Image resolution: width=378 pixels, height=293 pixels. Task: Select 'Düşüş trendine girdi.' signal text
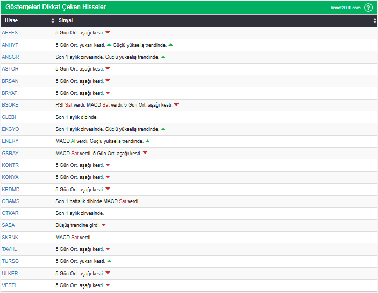pos(77,225)
